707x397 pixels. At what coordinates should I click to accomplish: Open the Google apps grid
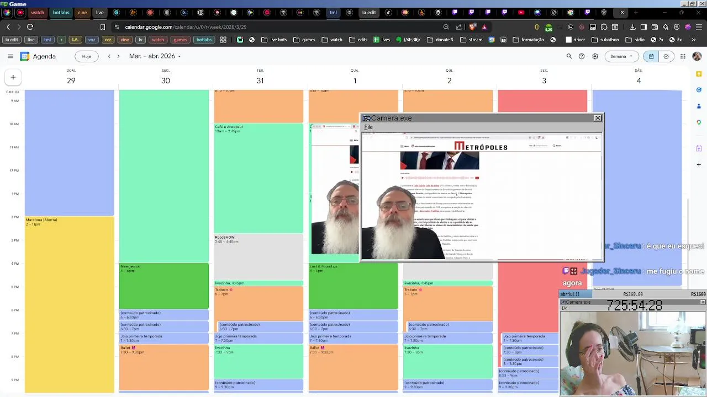pos(683,56)
